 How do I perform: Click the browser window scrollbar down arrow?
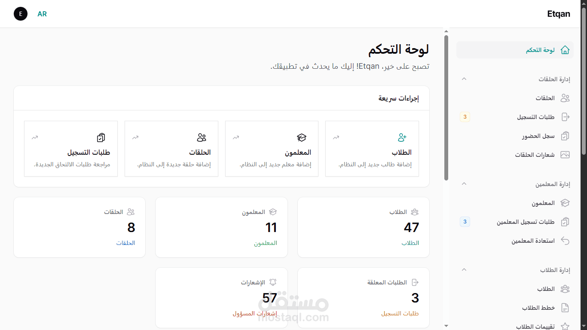click(584, 327)
